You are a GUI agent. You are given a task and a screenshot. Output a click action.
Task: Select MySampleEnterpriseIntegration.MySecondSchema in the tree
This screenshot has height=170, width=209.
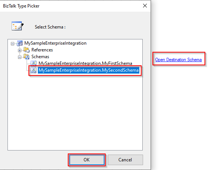(x=88, y=70)
